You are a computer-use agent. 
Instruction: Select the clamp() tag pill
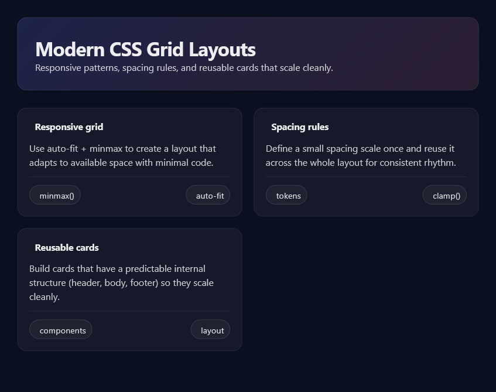[x=445, y=196]
